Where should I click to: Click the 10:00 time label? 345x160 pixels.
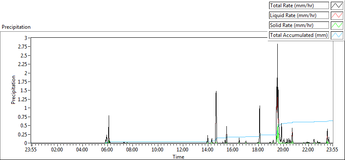pos(157,150)
